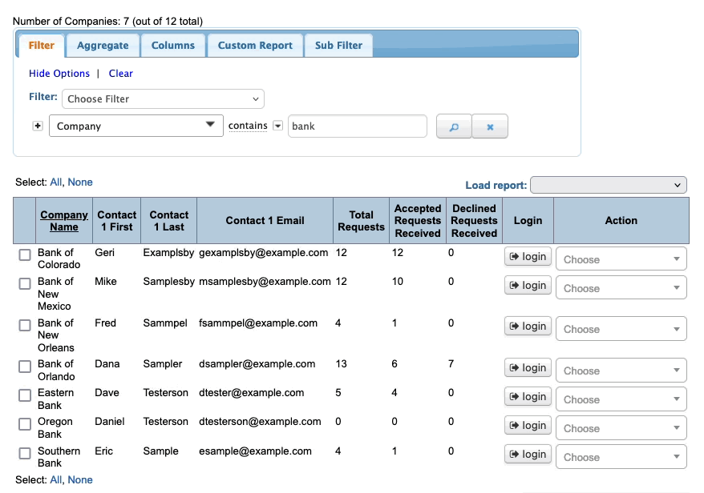Click the plus icon to add filter row
This screenshot has height=493, width=704.
click(x=37, y=126)
